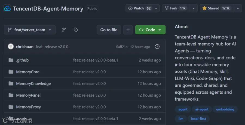Open commit hash 0aff21a

pos(122,47)
